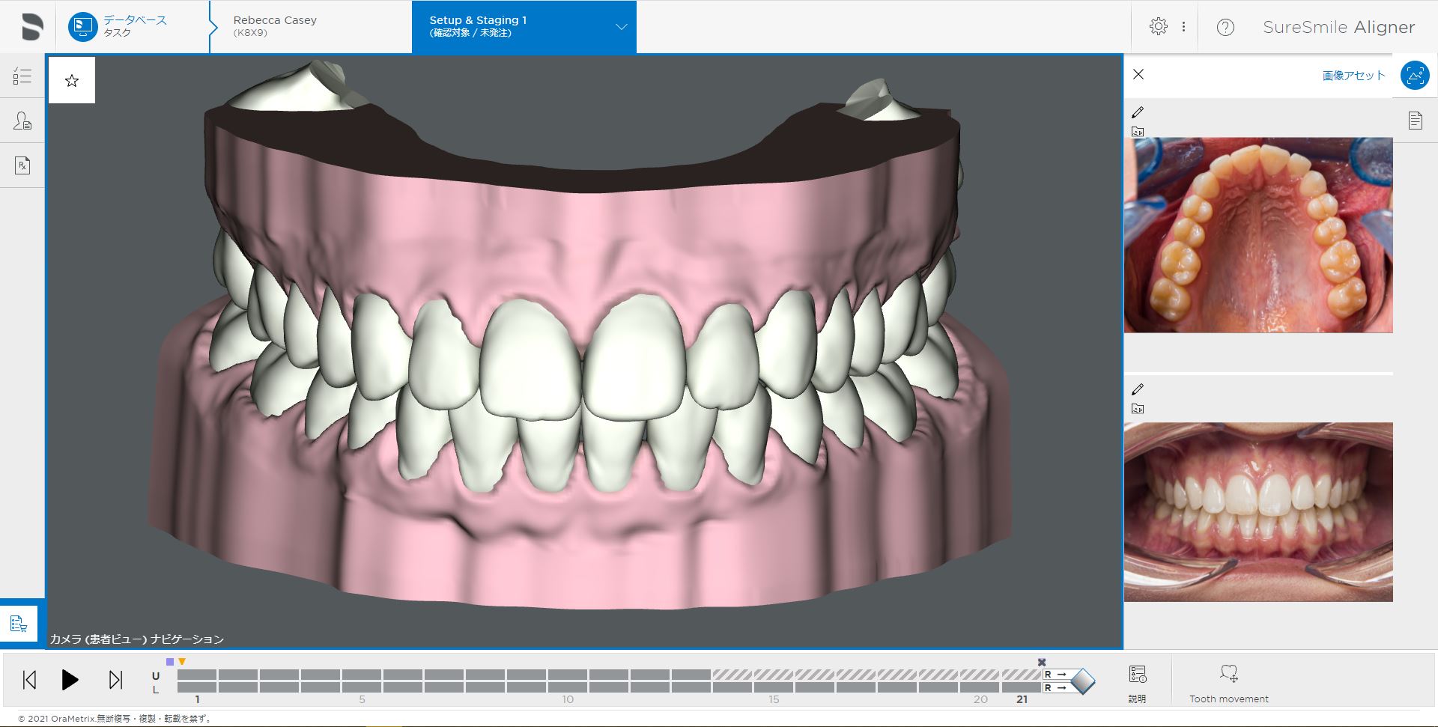Open the three-dot menu beside settings gear
1438x727 pixels.
1183,27
